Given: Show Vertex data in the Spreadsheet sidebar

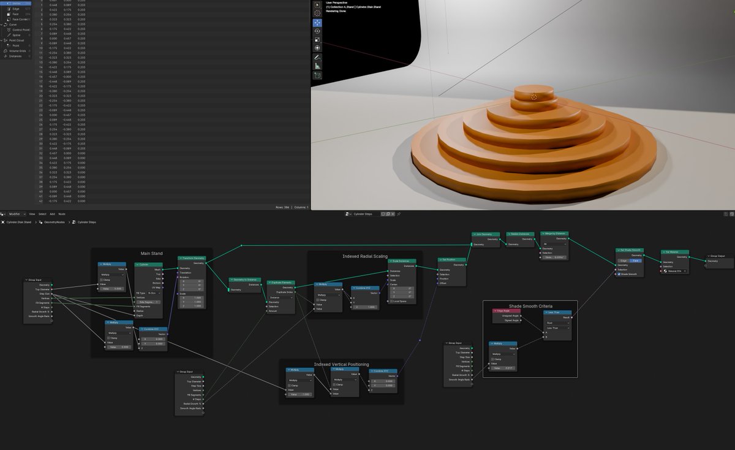Looking at the screenshot, I should click(x=16, y=3).
